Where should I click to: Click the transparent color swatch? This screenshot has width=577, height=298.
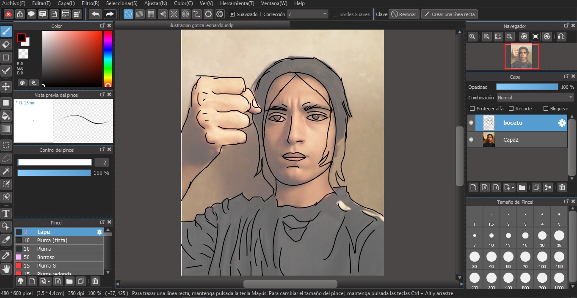[23, 54]
